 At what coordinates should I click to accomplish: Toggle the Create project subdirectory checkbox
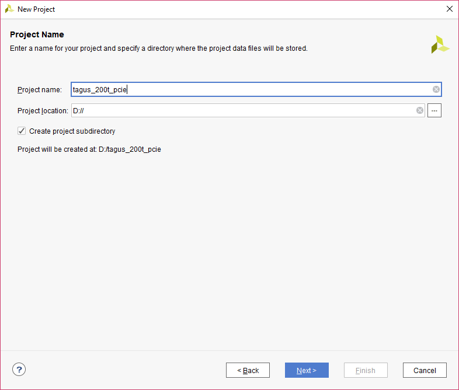click(22, 131)
